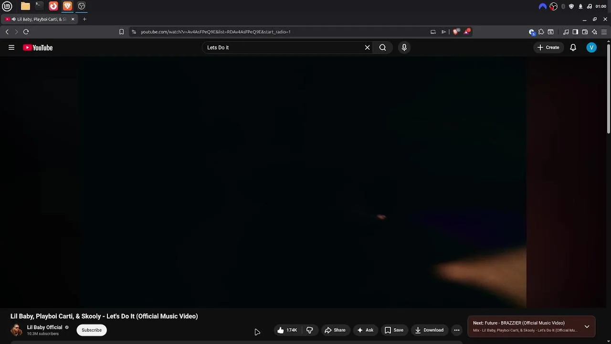This screenshot has height=344, width=611.
Task: Open Brave Rewards triangle icon
Action: point(467,32)
